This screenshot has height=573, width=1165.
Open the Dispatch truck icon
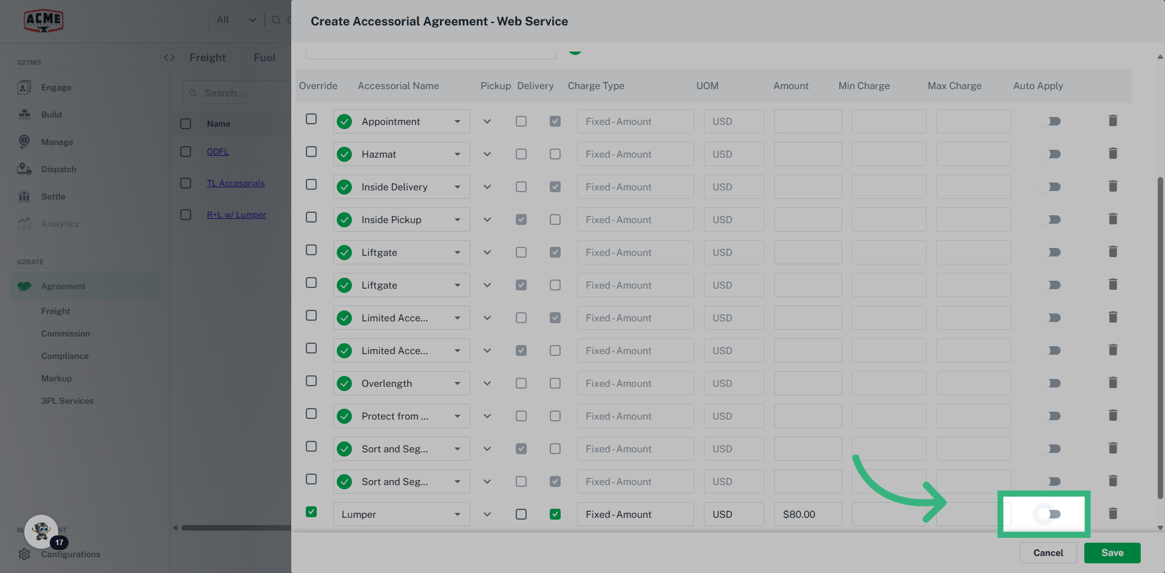pyautogui.click(x=24, y=169)
